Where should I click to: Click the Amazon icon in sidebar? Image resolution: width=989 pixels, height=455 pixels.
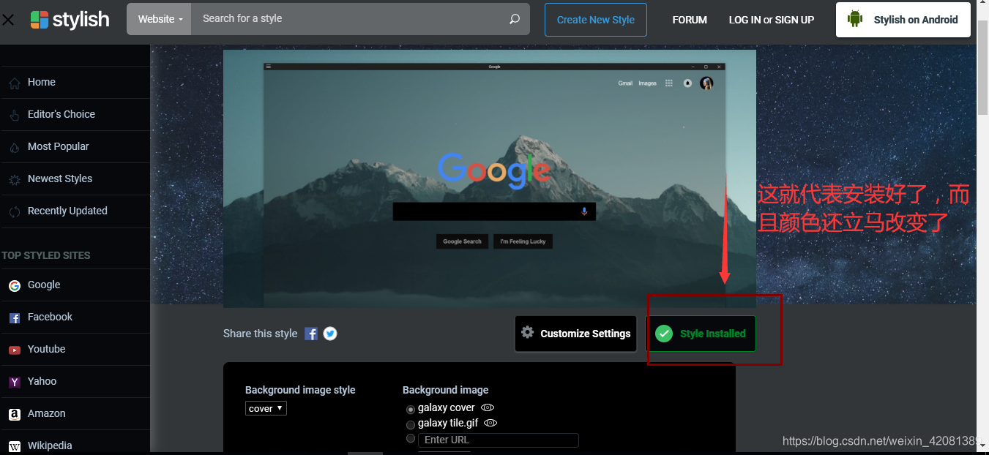(15, 415)
